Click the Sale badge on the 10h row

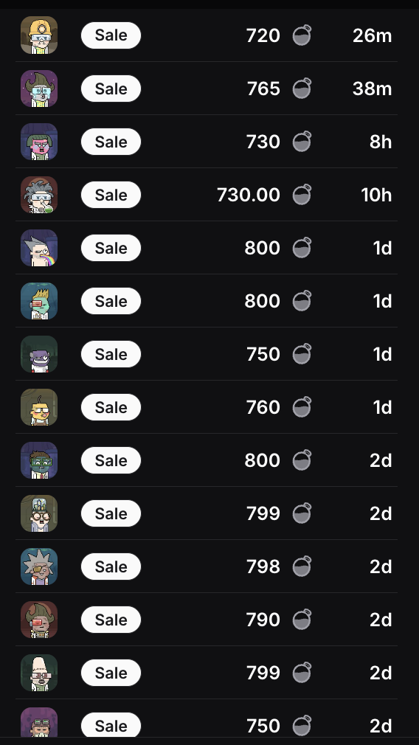111,195
